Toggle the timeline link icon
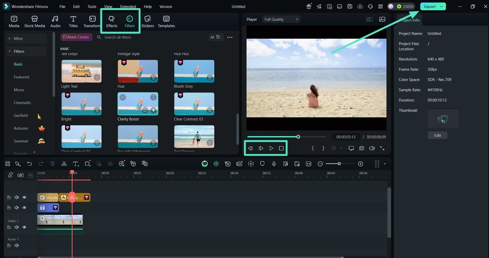489x258 pixels. point(11,175)
